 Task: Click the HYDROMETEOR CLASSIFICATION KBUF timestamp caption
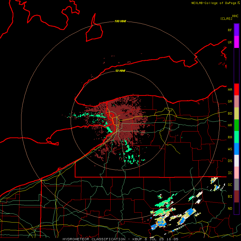tap(120, 239)
